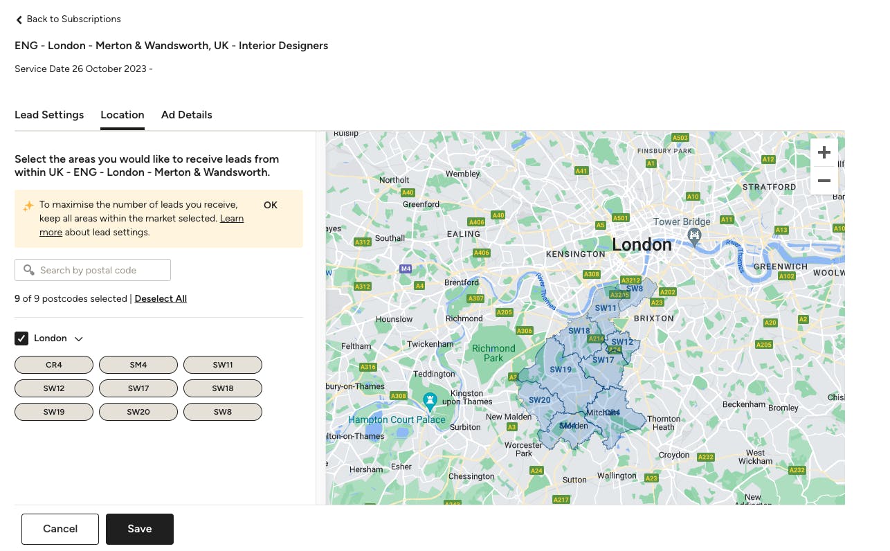Focus the Search by postal code field
This screenshot has height=551, width=890.
[93, 270]
